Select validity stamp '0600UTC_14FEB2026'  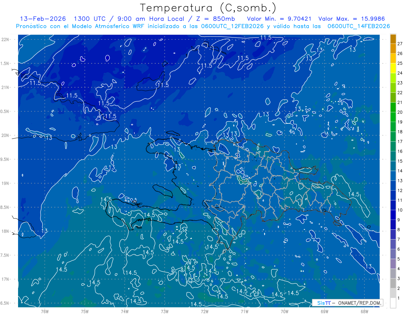[x=359, y=26]
